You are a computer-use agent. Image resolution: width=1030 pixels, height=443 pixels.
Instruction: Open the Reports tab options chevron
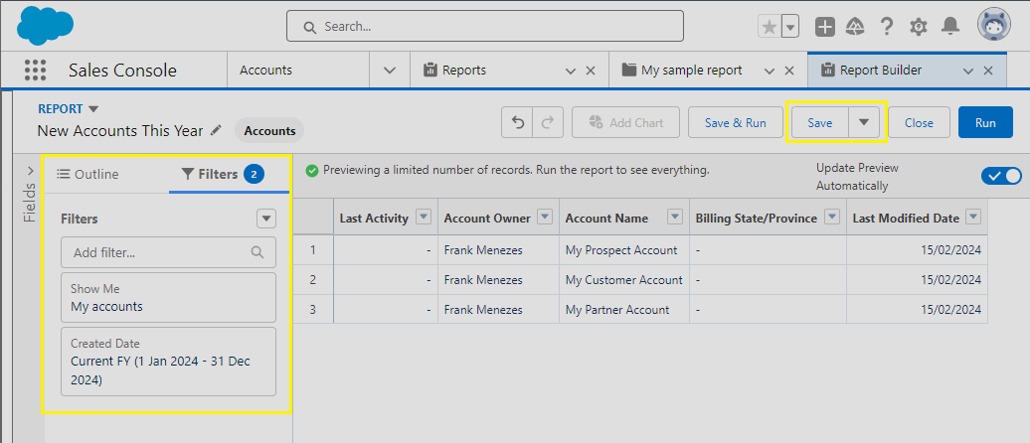click(571, 71)
